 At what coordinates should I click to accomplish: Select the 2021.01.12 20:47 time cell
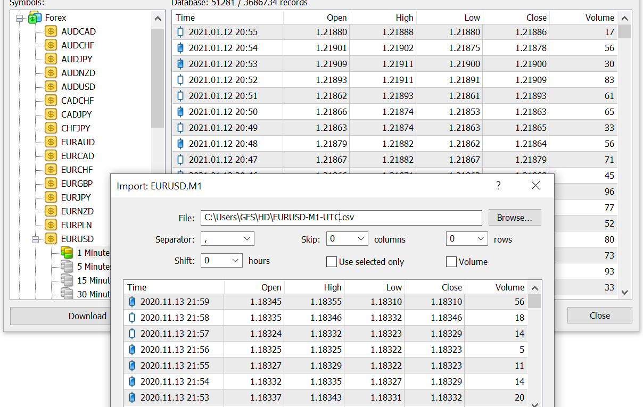coord(223,160)
